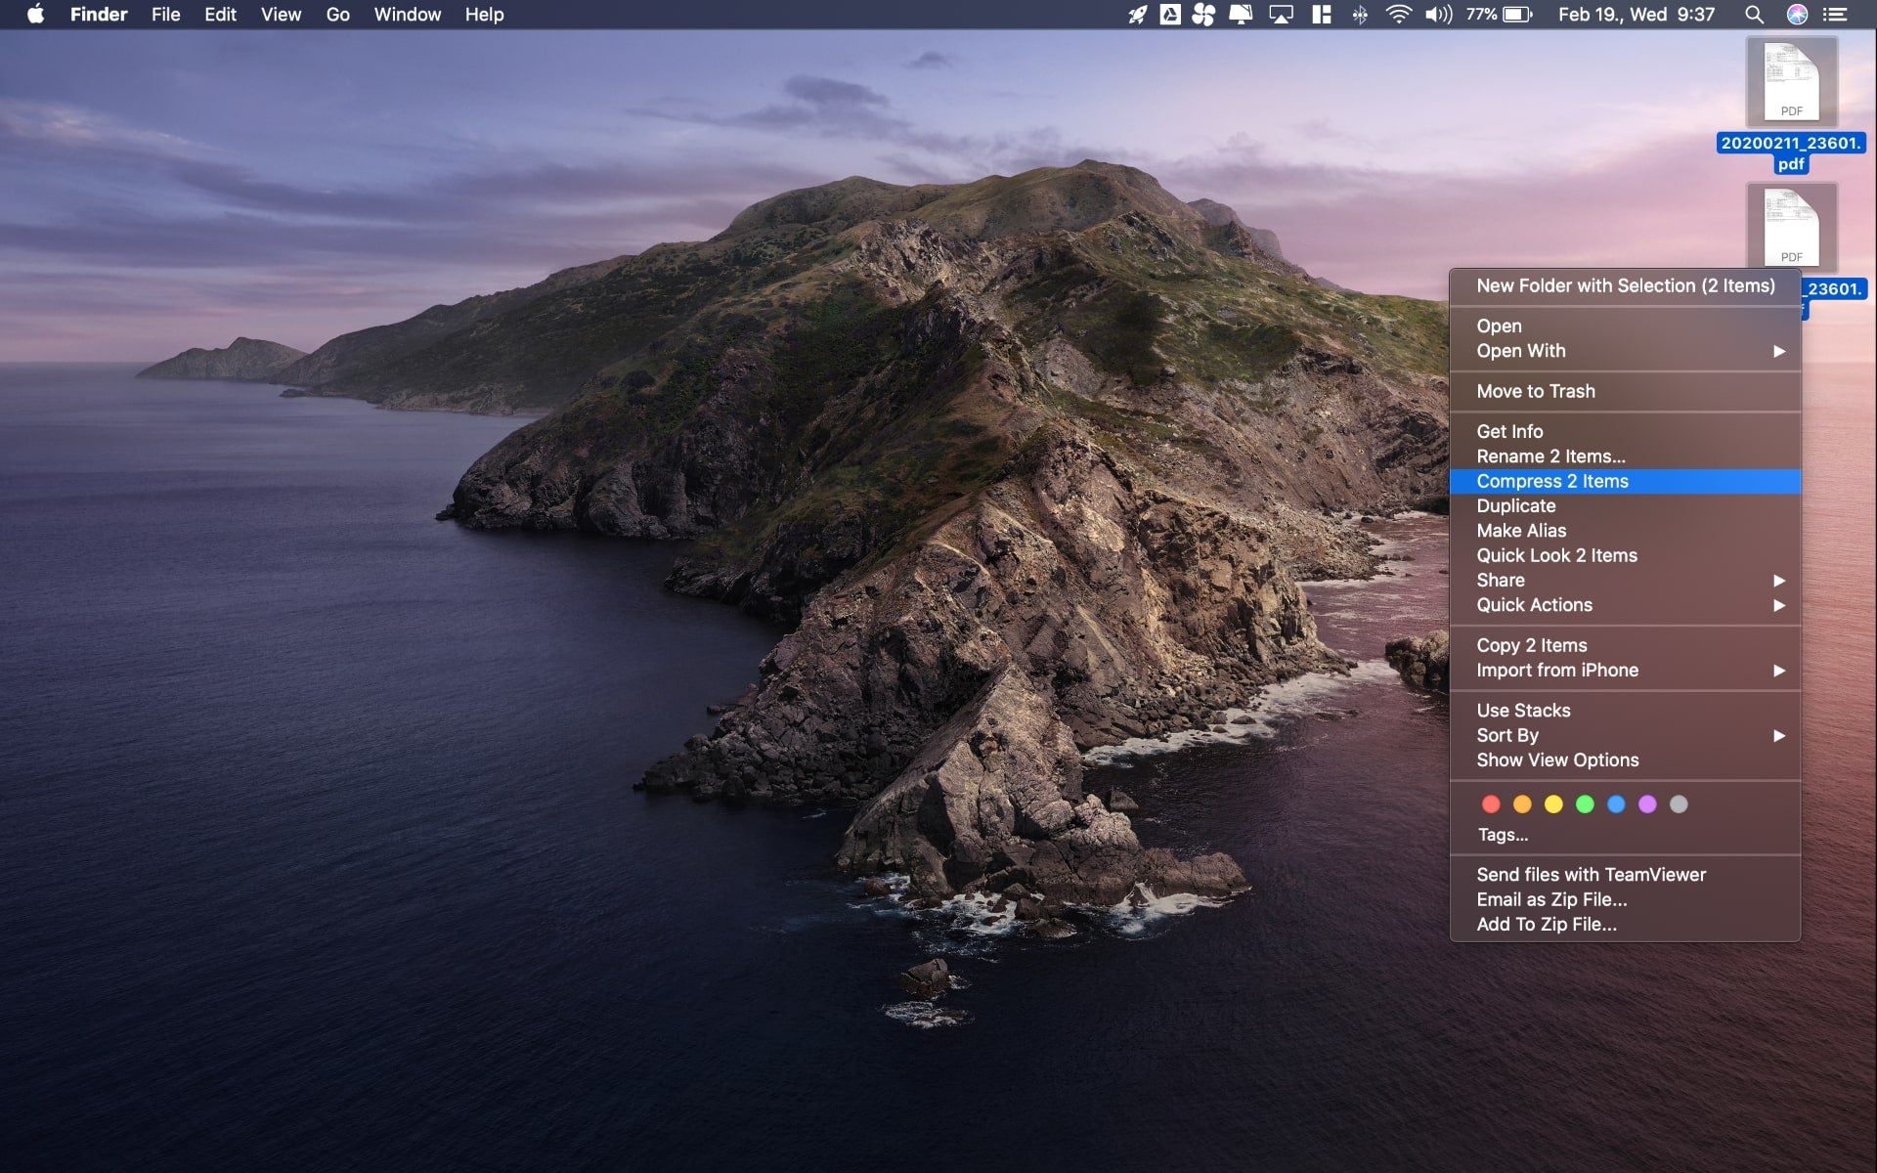Apply the purple tag color
Viewport: 1877px width, 1173px height.
pyautogui.click(x=1647, y=804)
